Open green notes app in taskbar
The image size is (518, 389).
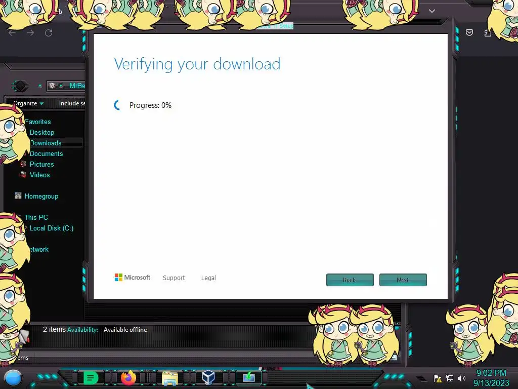click(91, 377)
